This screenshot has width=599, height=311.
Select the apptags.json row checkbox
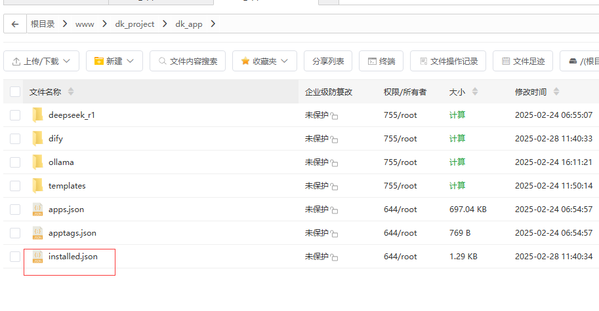(15, 233)
